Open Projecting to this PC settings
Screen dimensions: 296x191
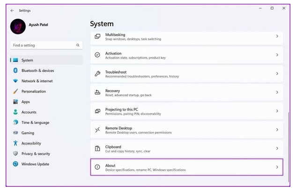pyautogui.click(x=186, y=111)
